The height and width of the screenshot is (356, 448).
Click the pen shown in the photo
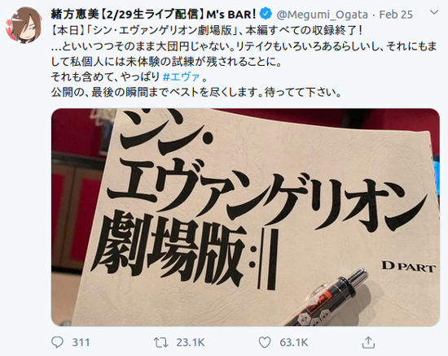(x=326, y=297)
